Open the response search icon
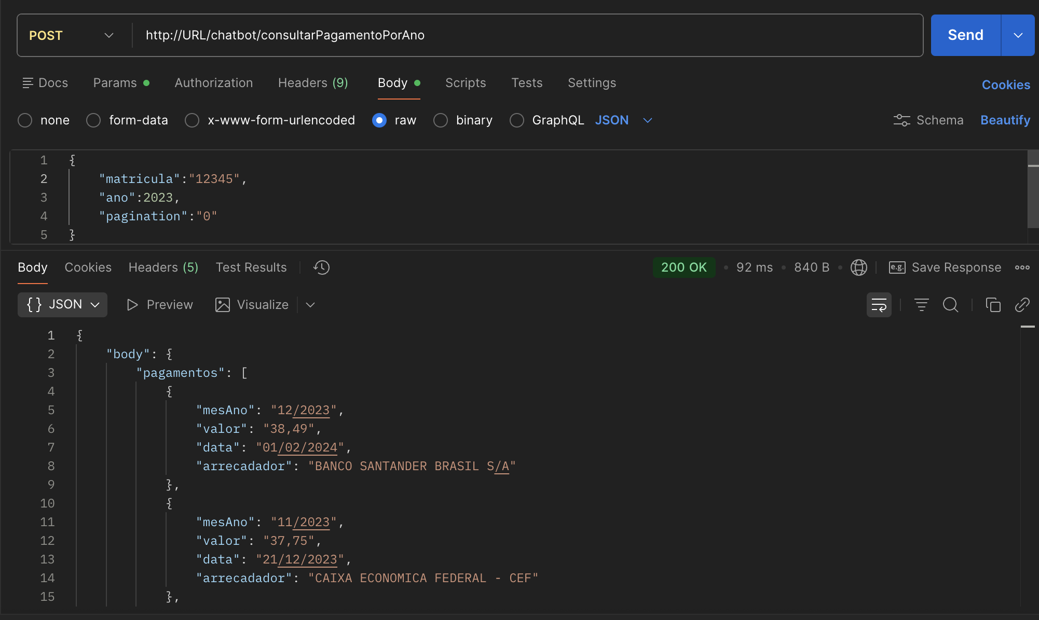Screen dimensions: 1039x620 click(x=951, y=305)
